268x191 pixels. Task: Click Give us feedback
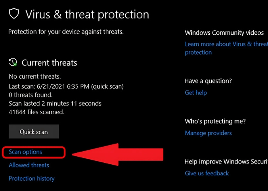pos(207,173)
